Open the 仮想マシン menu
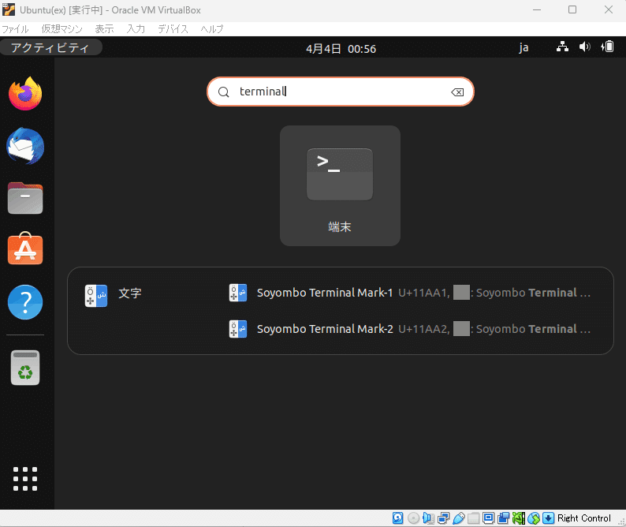Screen dimensions: 626x527 [x=61, y=29]
